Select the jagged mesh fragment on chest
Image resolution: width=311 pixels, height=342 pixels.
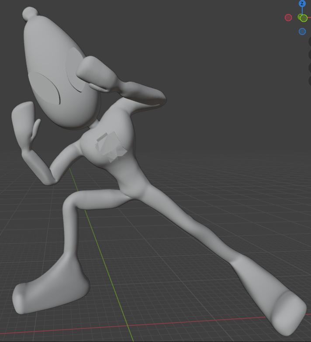(x=111, y=147)
